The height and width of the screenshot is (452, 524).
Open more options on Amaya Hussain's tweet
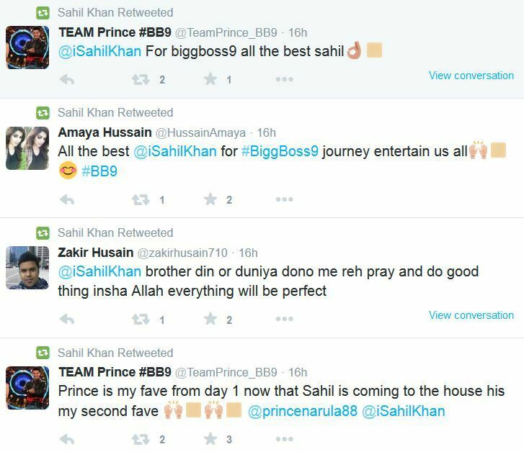[285, 199]
